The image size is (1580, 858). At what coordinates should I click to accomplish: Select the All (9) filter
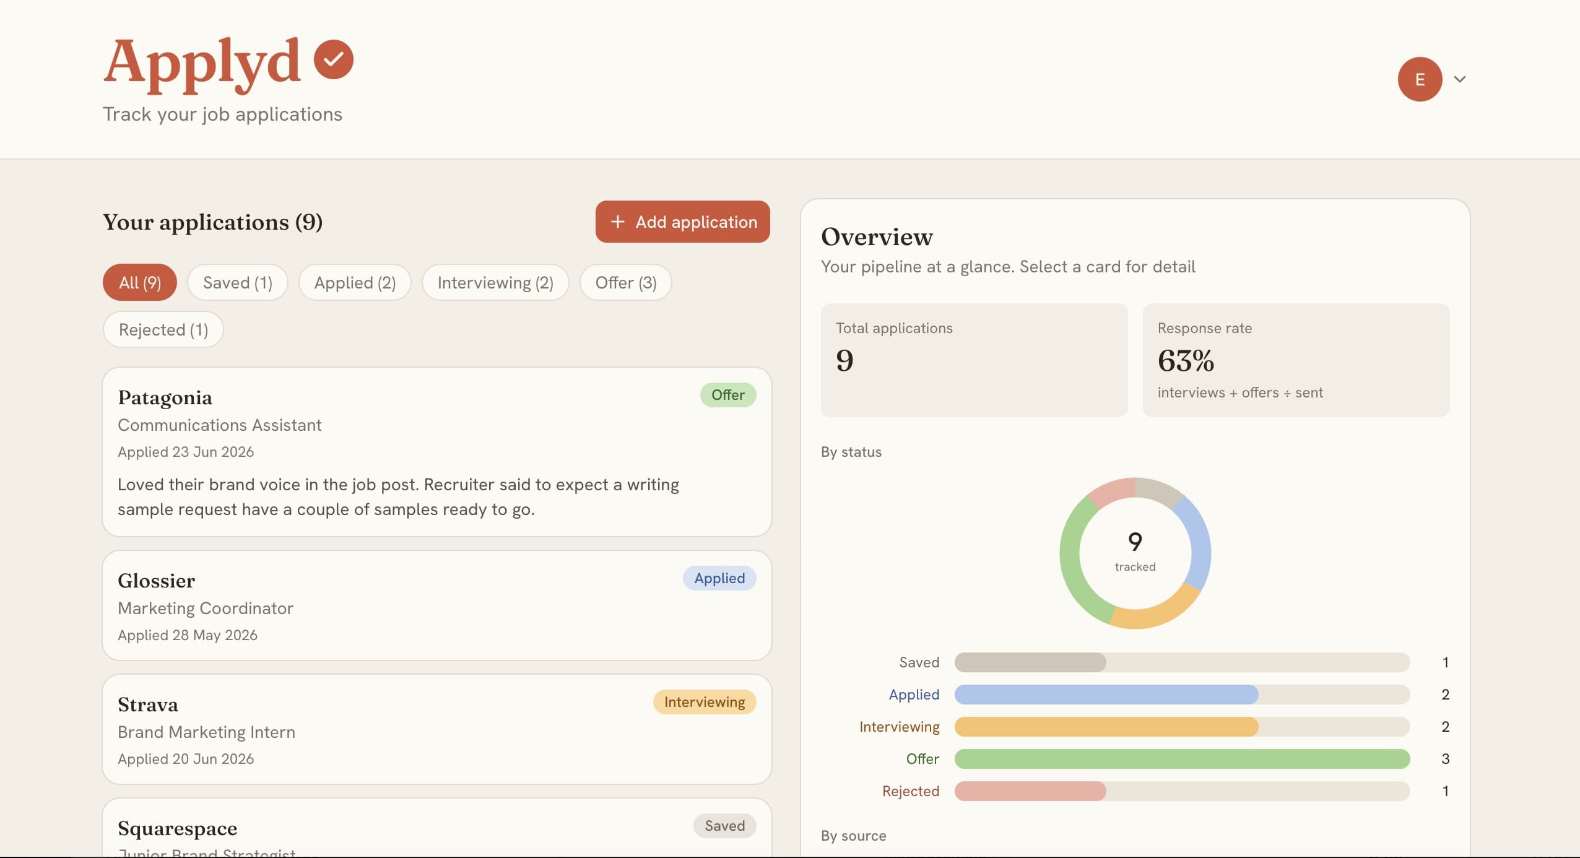[140, 283]
